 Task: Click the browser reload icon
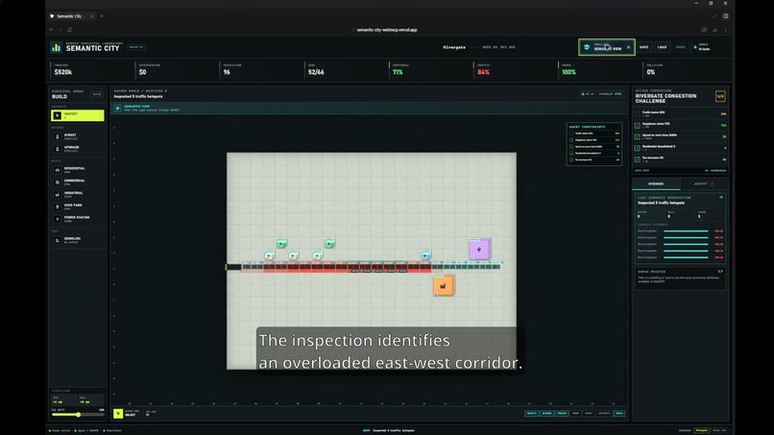(x=69, y=30)
